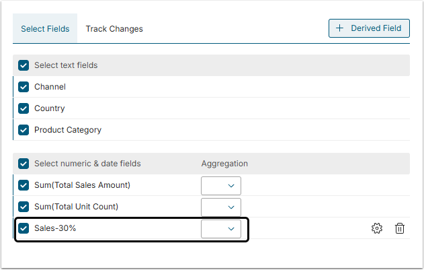The image size is (424, 270).
Task: Click the Sales-30% field name
Action: 55,228
